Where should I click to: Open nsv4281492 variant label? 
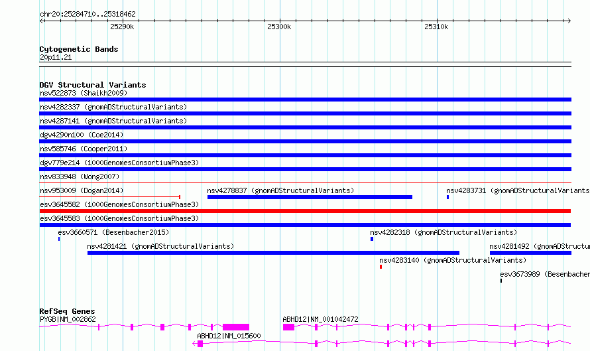click(x=540, y=246)
